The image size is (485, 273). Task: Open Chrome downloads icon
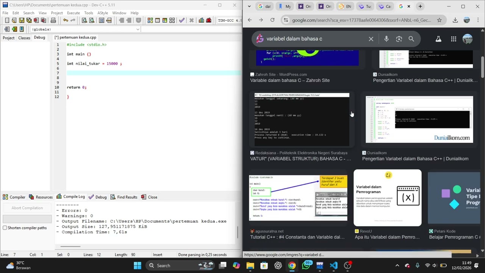pos(455,20)
